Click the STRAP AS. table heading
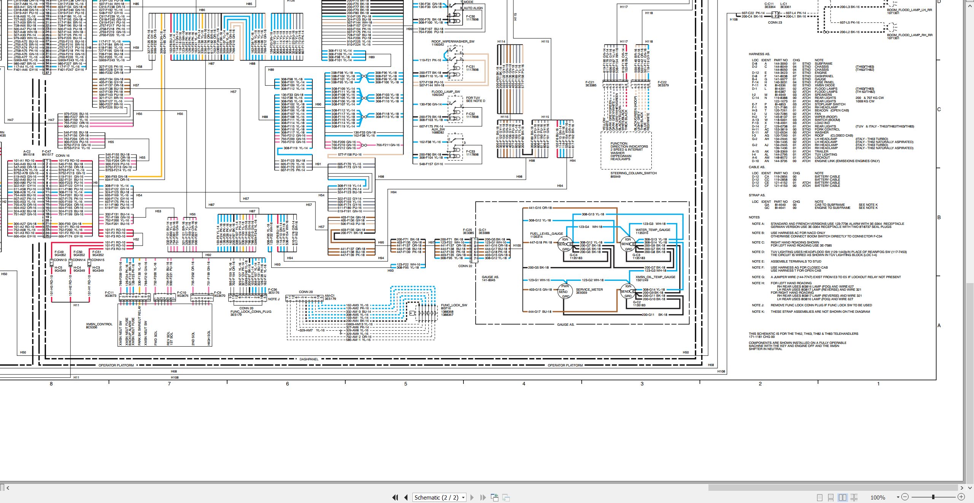This screenshot has height=503, width=974. [757, 195]
